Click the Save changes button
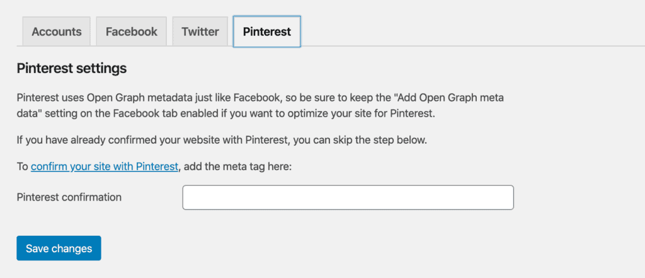645x278 pixels. click(x=59, y=248)
